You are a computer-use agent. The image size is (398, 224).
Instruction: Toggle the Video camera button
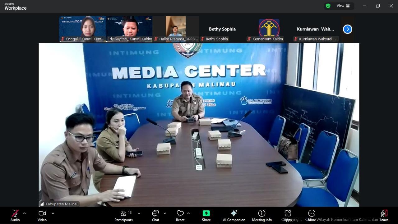[x=42, y=215]
